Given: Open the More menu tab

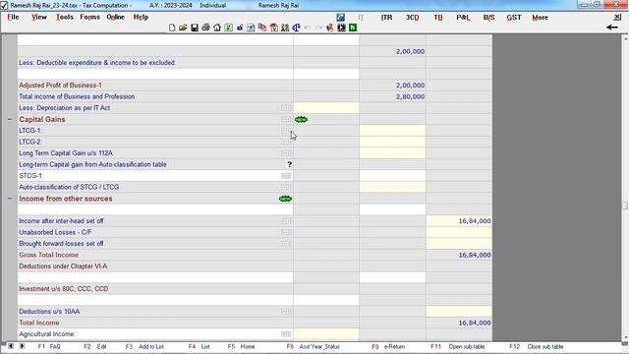Looking at the screenshot, I should (540, 18).
